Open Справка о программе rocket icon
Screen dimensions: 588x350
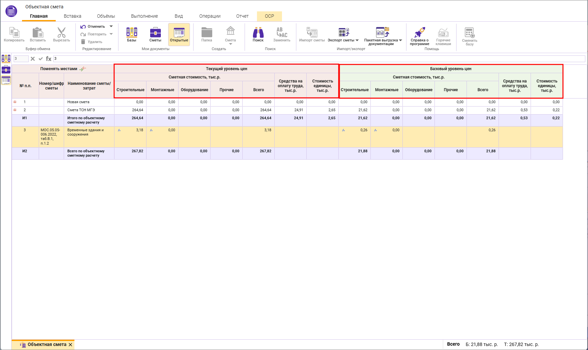419,33
